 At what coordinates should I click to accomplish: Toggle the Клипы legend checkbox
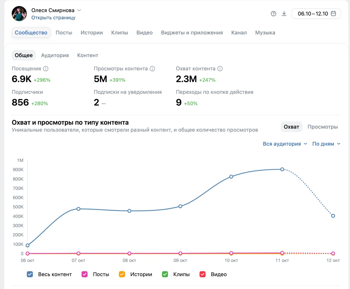pyautogui.click(x=165, y=274)
